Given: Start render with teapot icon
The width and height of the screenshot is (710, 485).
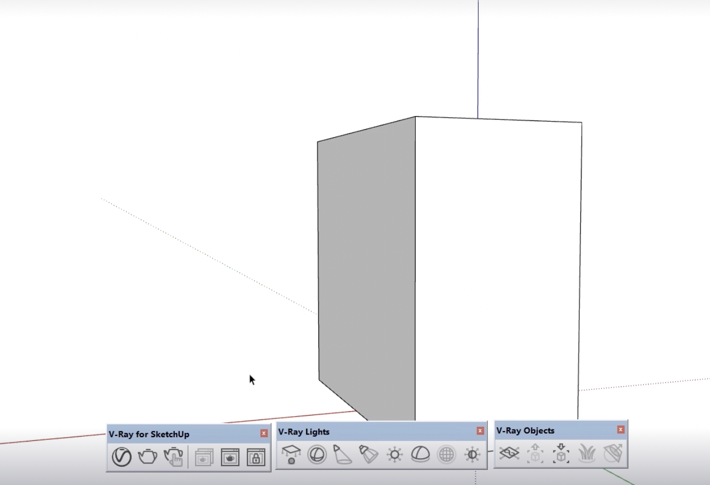Looking at the screenshot, I should [147, 457].
